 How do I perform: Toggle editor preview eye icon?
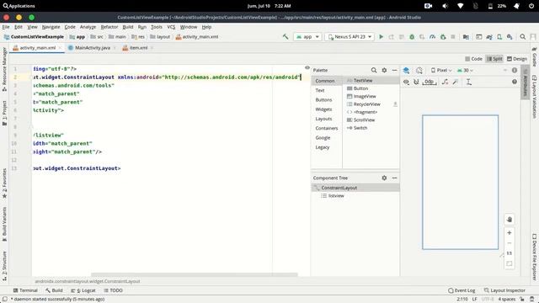coord(307,67)
